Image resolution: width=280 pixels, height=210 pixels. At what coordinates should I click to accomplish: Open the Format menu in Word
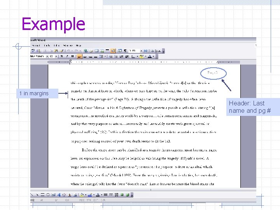(36, 45)
